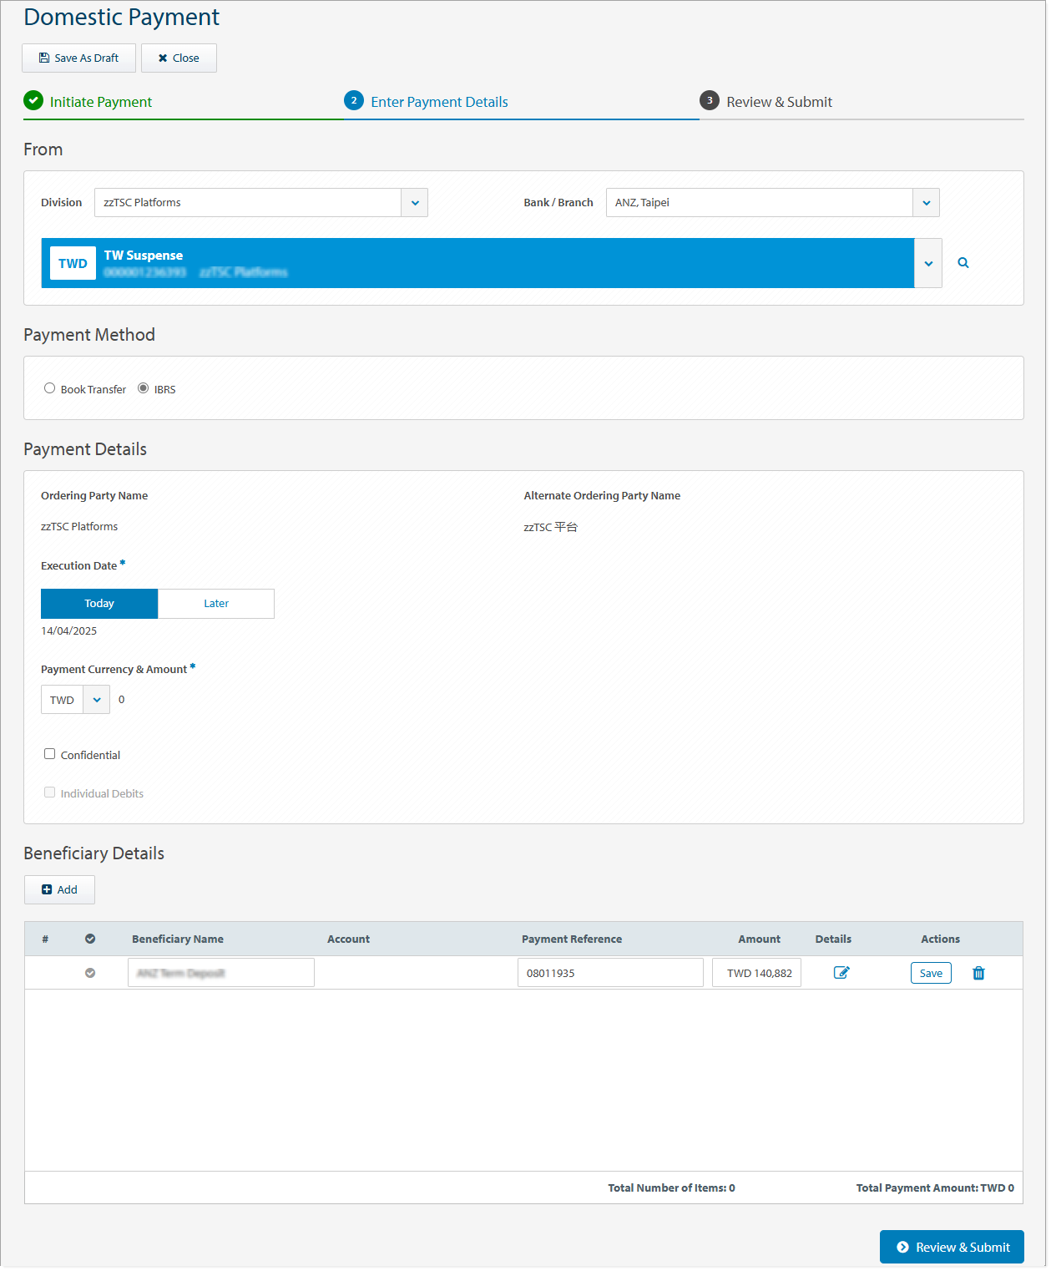Select the IBRS radio button
Image resolution: width=1051 pixels, height=1271 pixels.
(143, 387)
